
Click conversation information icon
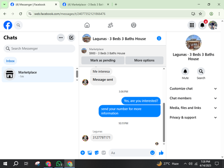pos(159,39)
